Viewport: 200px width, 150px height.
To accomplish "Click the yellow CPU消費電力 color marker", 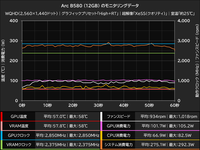I will pyautogui.click(x=101, y=135).
